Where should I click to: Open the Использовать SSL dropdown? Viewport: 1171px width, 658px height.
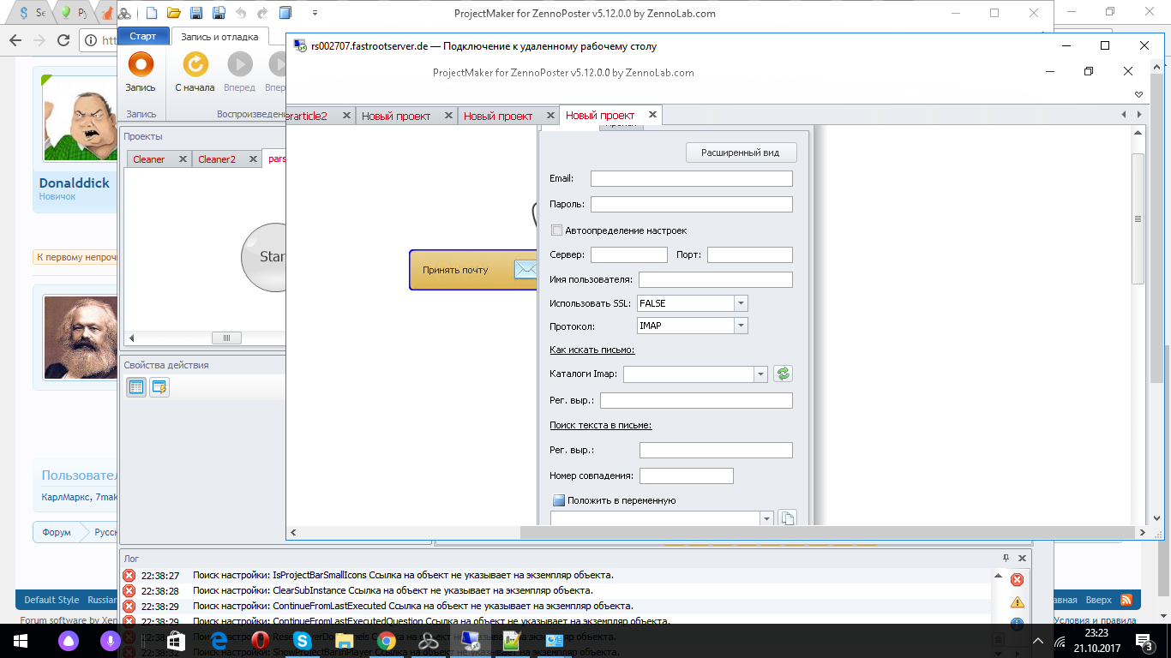coord(741,303)
